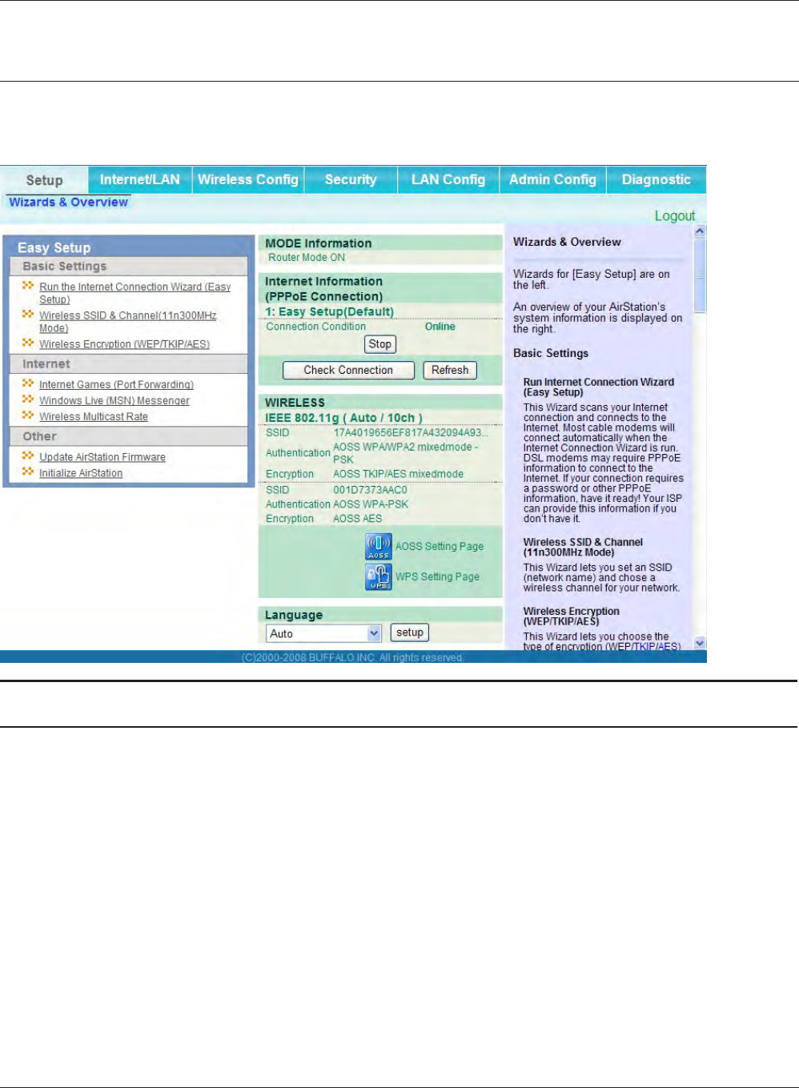Click the Online connection status text

[440, 327]
